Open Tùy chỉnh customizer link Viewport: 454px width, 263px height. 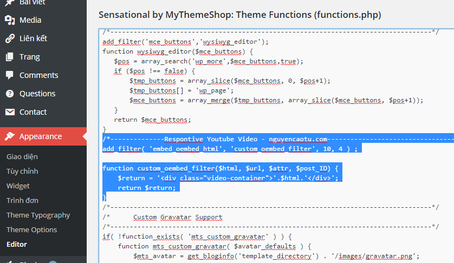(x=22, y=172)
